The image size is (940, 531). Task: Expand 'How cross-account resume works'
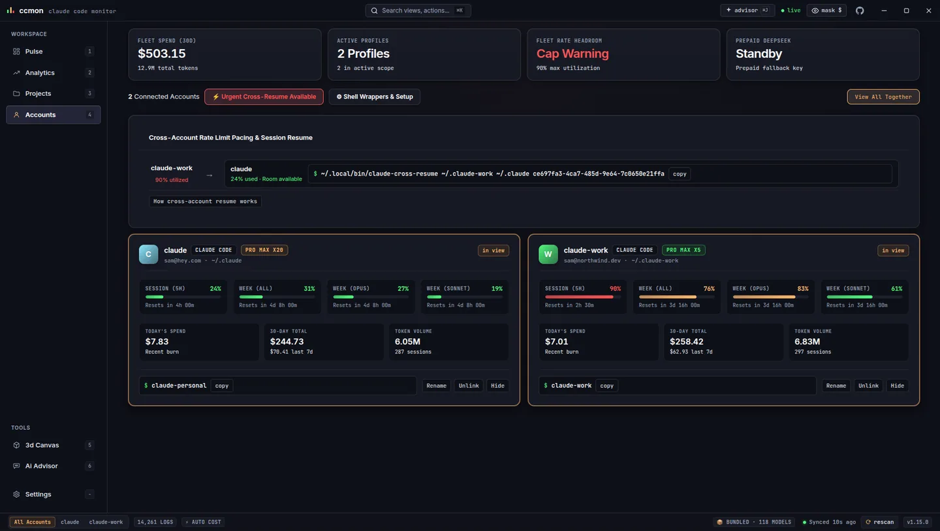coord(206,202)
